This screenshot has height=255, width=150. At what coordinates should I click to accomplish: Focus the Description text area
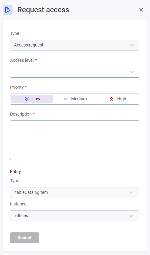coord(75,140)
